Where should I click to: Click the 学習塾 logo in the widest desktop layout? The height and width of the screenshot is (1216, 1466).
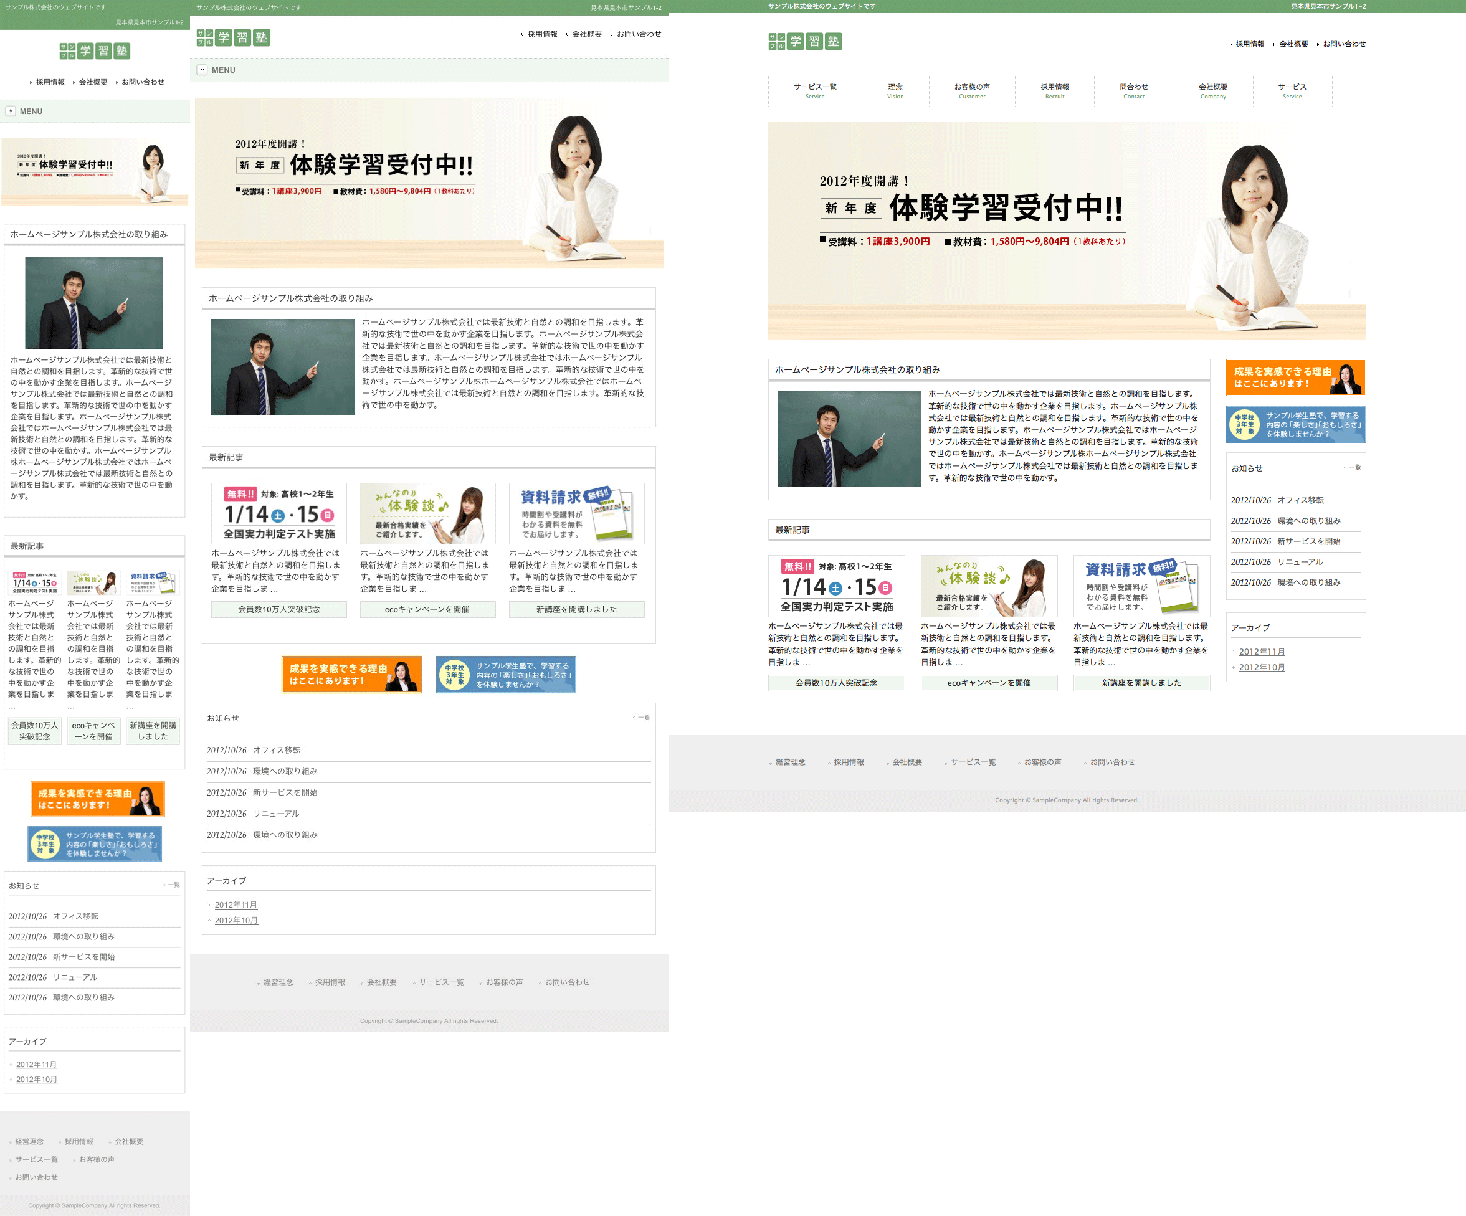(805, 41)
